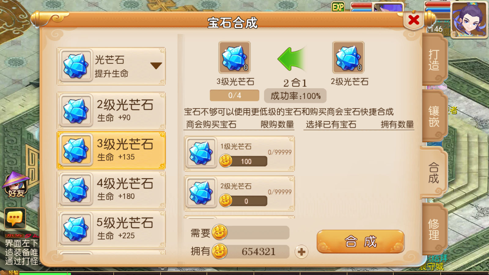Open the chat speech bubble icon

15,218
